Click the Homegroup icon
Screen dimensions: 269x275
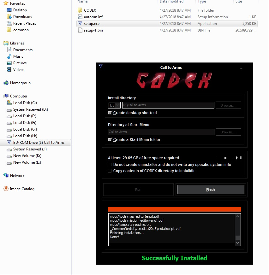(6, 83)
